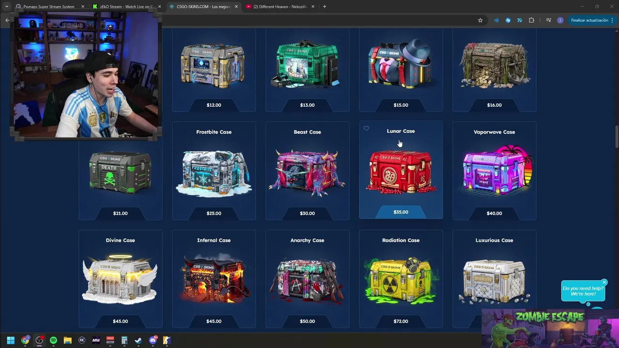Click the Divine Case winged chest image
The width and height of the screenshot is (619, 348).
pos(120,279)
